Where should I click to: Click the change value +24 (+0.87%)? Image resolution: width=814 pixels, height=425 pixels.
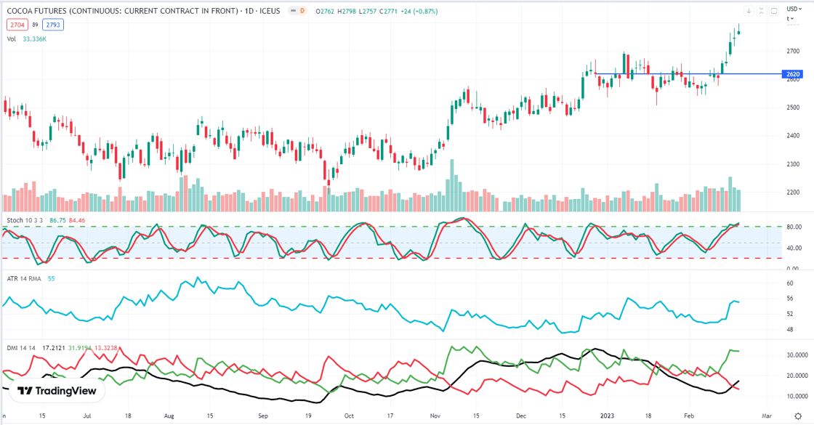[418, 11]
